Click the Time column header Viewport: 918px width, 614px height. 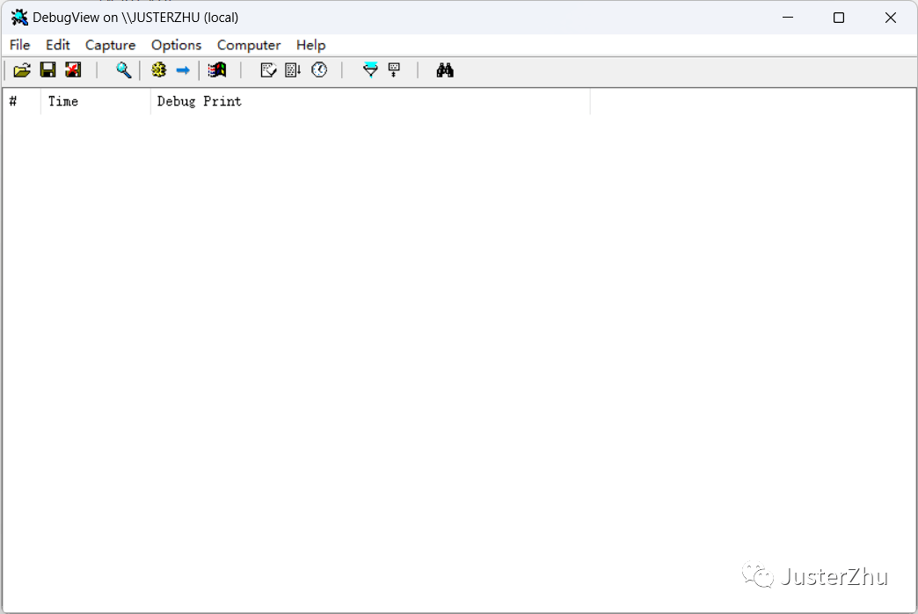click(x=62, y=101)
